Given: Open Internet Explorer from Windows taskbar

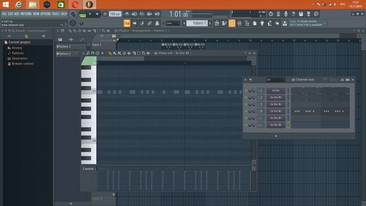Looking at the screenshot, I should 19,5.
